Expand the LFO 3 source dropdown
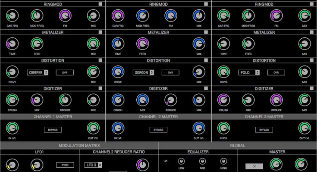317x172 pixels. tap(93, 165)
